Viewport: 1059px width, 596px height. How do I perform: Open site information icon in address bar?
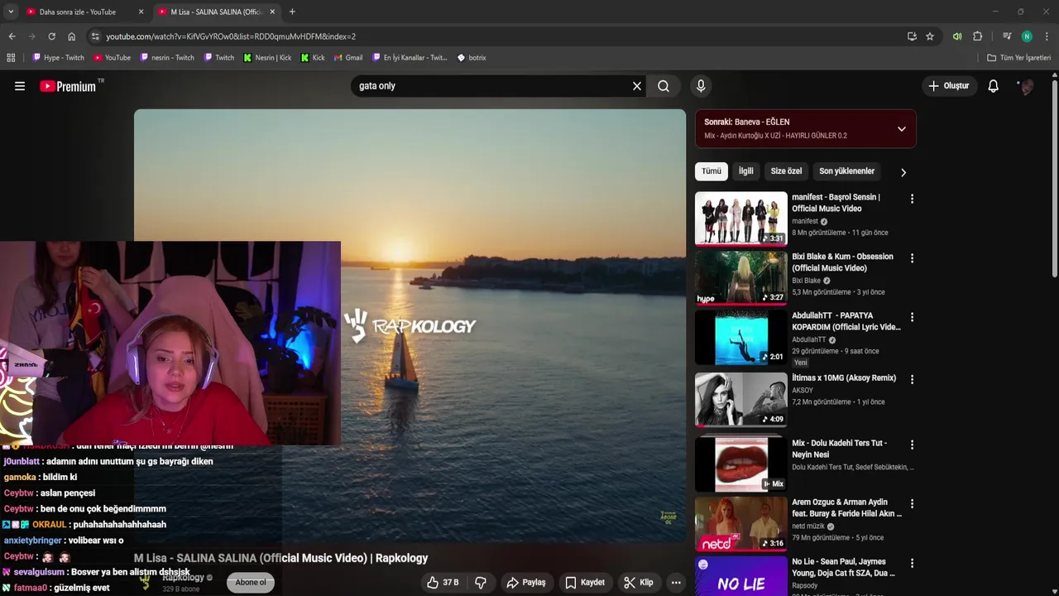[96, 36]
